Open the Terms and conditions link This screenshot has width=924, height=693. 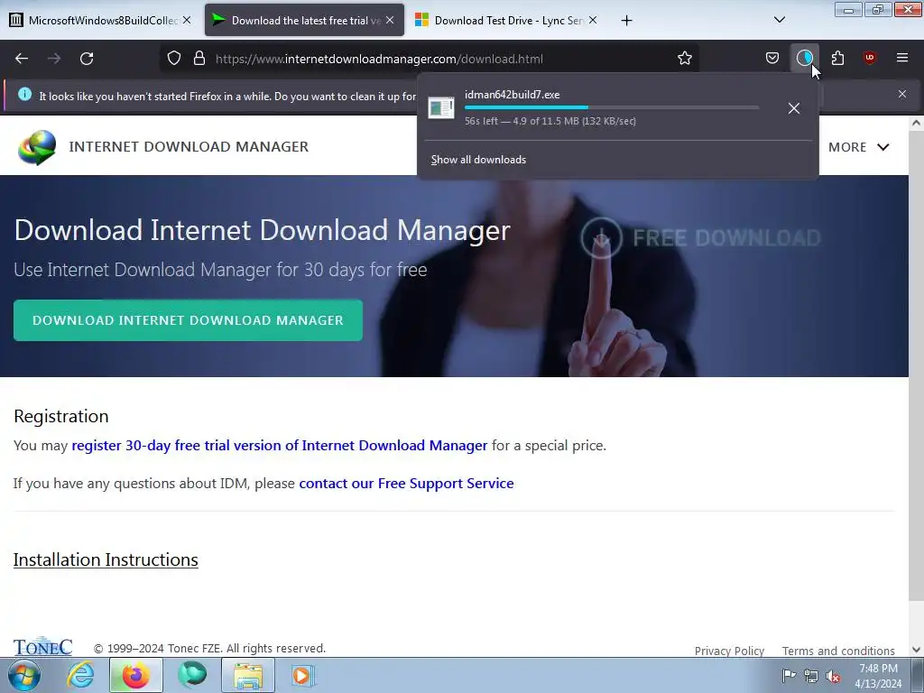click(x=838, y=651)
